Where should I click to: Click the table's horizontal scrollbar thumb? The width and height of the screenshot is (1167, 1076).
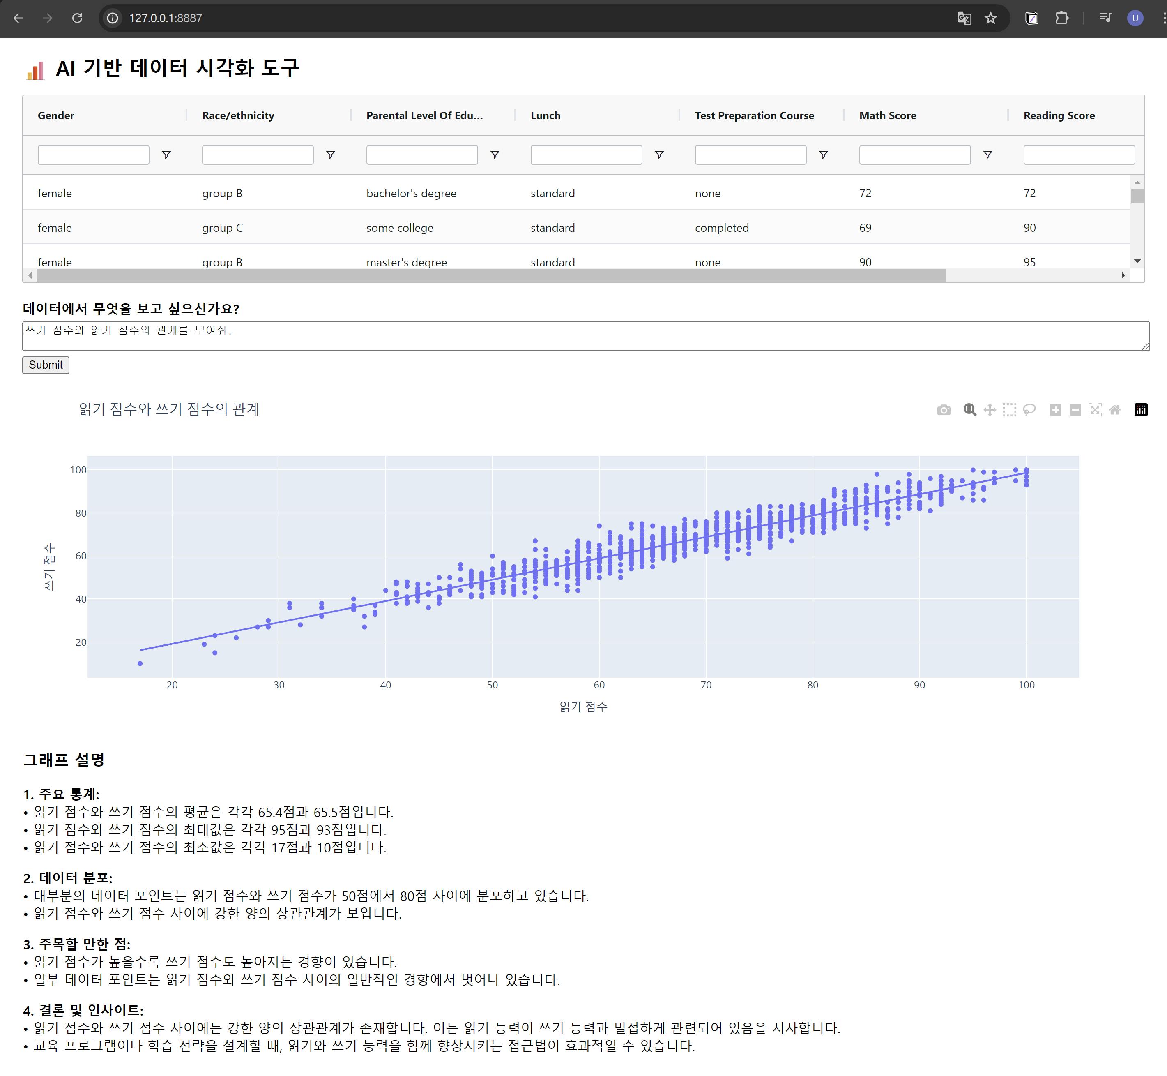490,275
